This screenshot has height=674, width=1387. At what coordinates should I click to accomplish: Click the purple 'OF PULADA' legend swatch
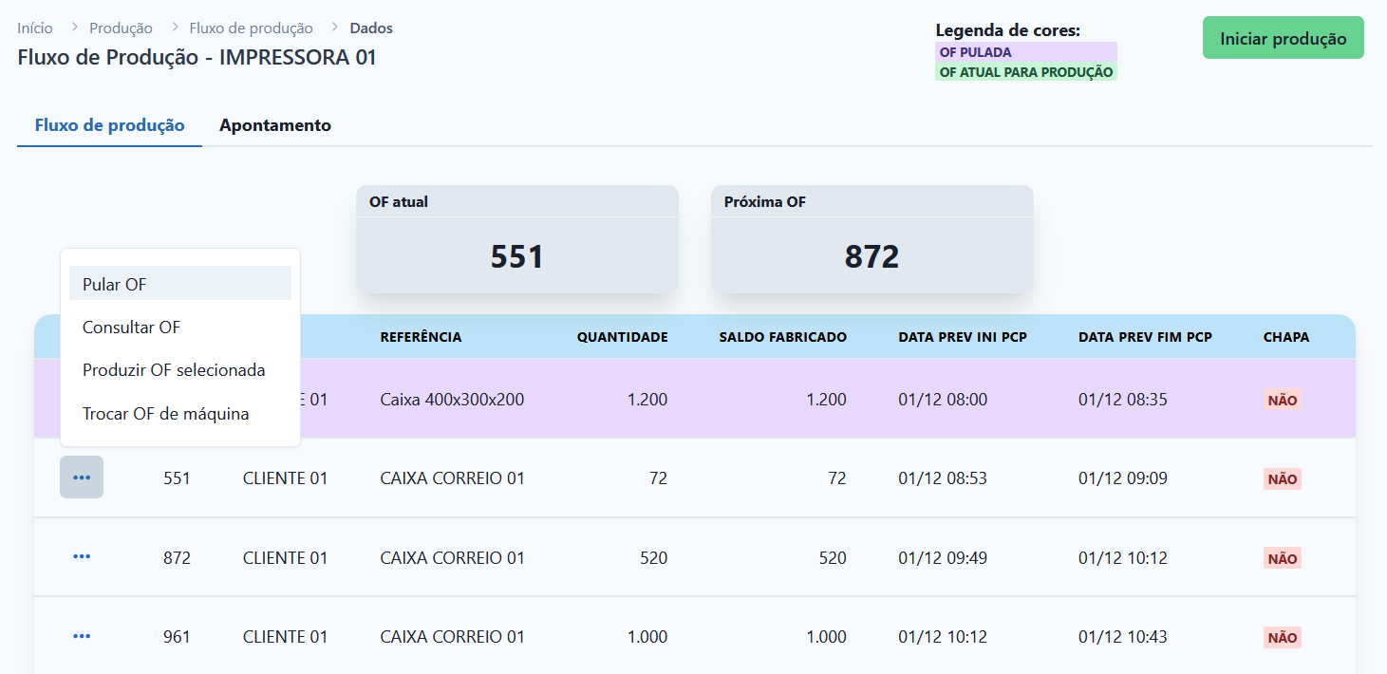coord(1025,52)
